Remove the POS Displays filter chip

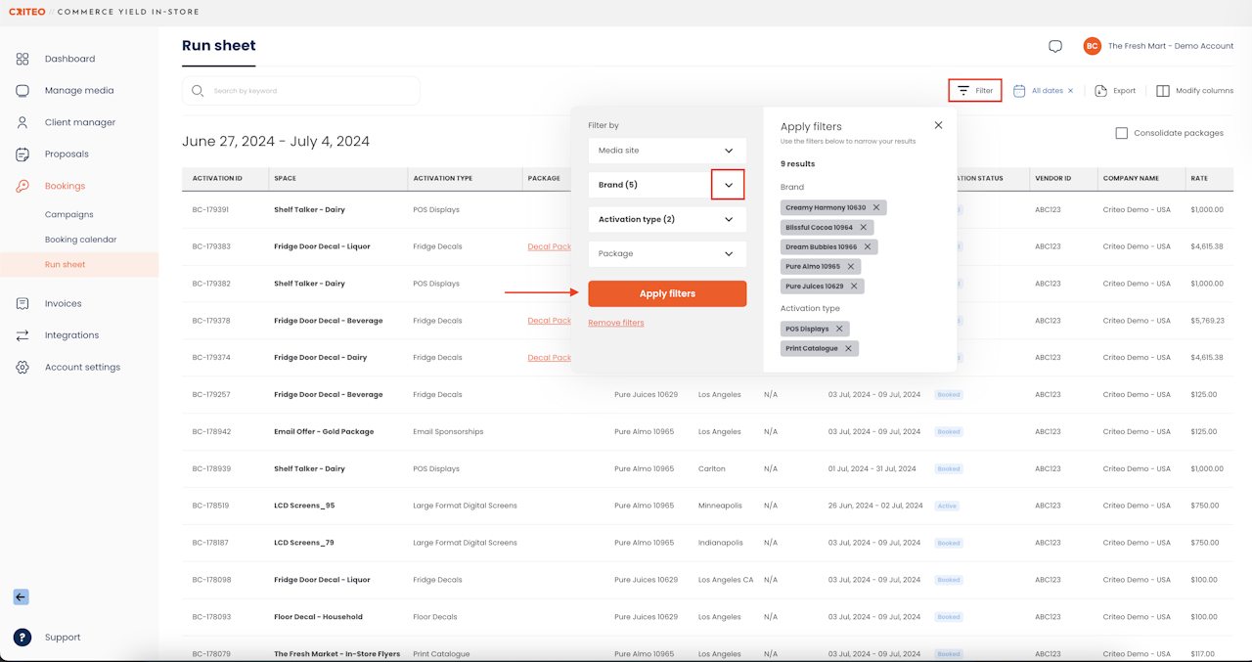point(839,329)
